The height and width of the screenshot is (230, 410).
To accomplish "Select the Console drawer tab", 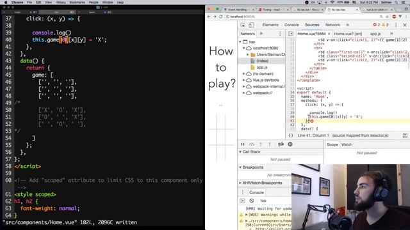I will (256, 192).
